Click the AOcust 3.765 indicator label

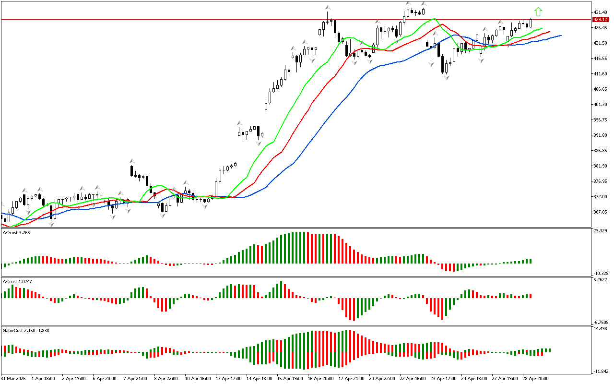16,232
